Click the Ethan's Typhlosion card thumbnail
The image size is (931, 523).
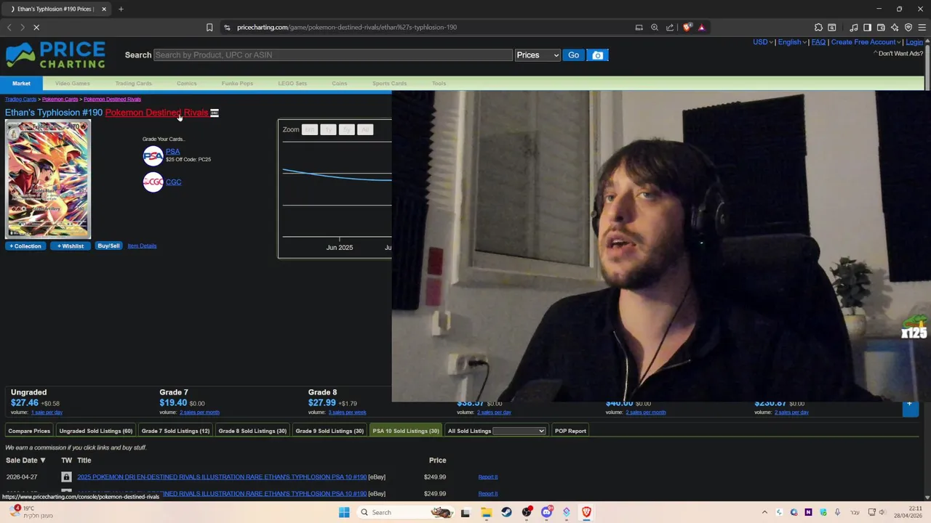point(48,180)
